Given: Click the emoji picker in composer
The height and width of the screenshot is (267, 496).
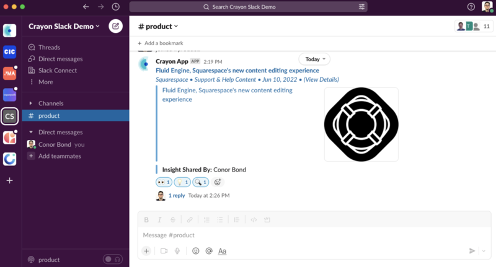Looking at the screenshot, I should pos(195,251).
